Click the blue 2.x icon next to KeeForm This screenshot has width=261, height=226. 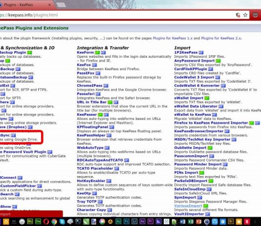(x=103, y=53)
